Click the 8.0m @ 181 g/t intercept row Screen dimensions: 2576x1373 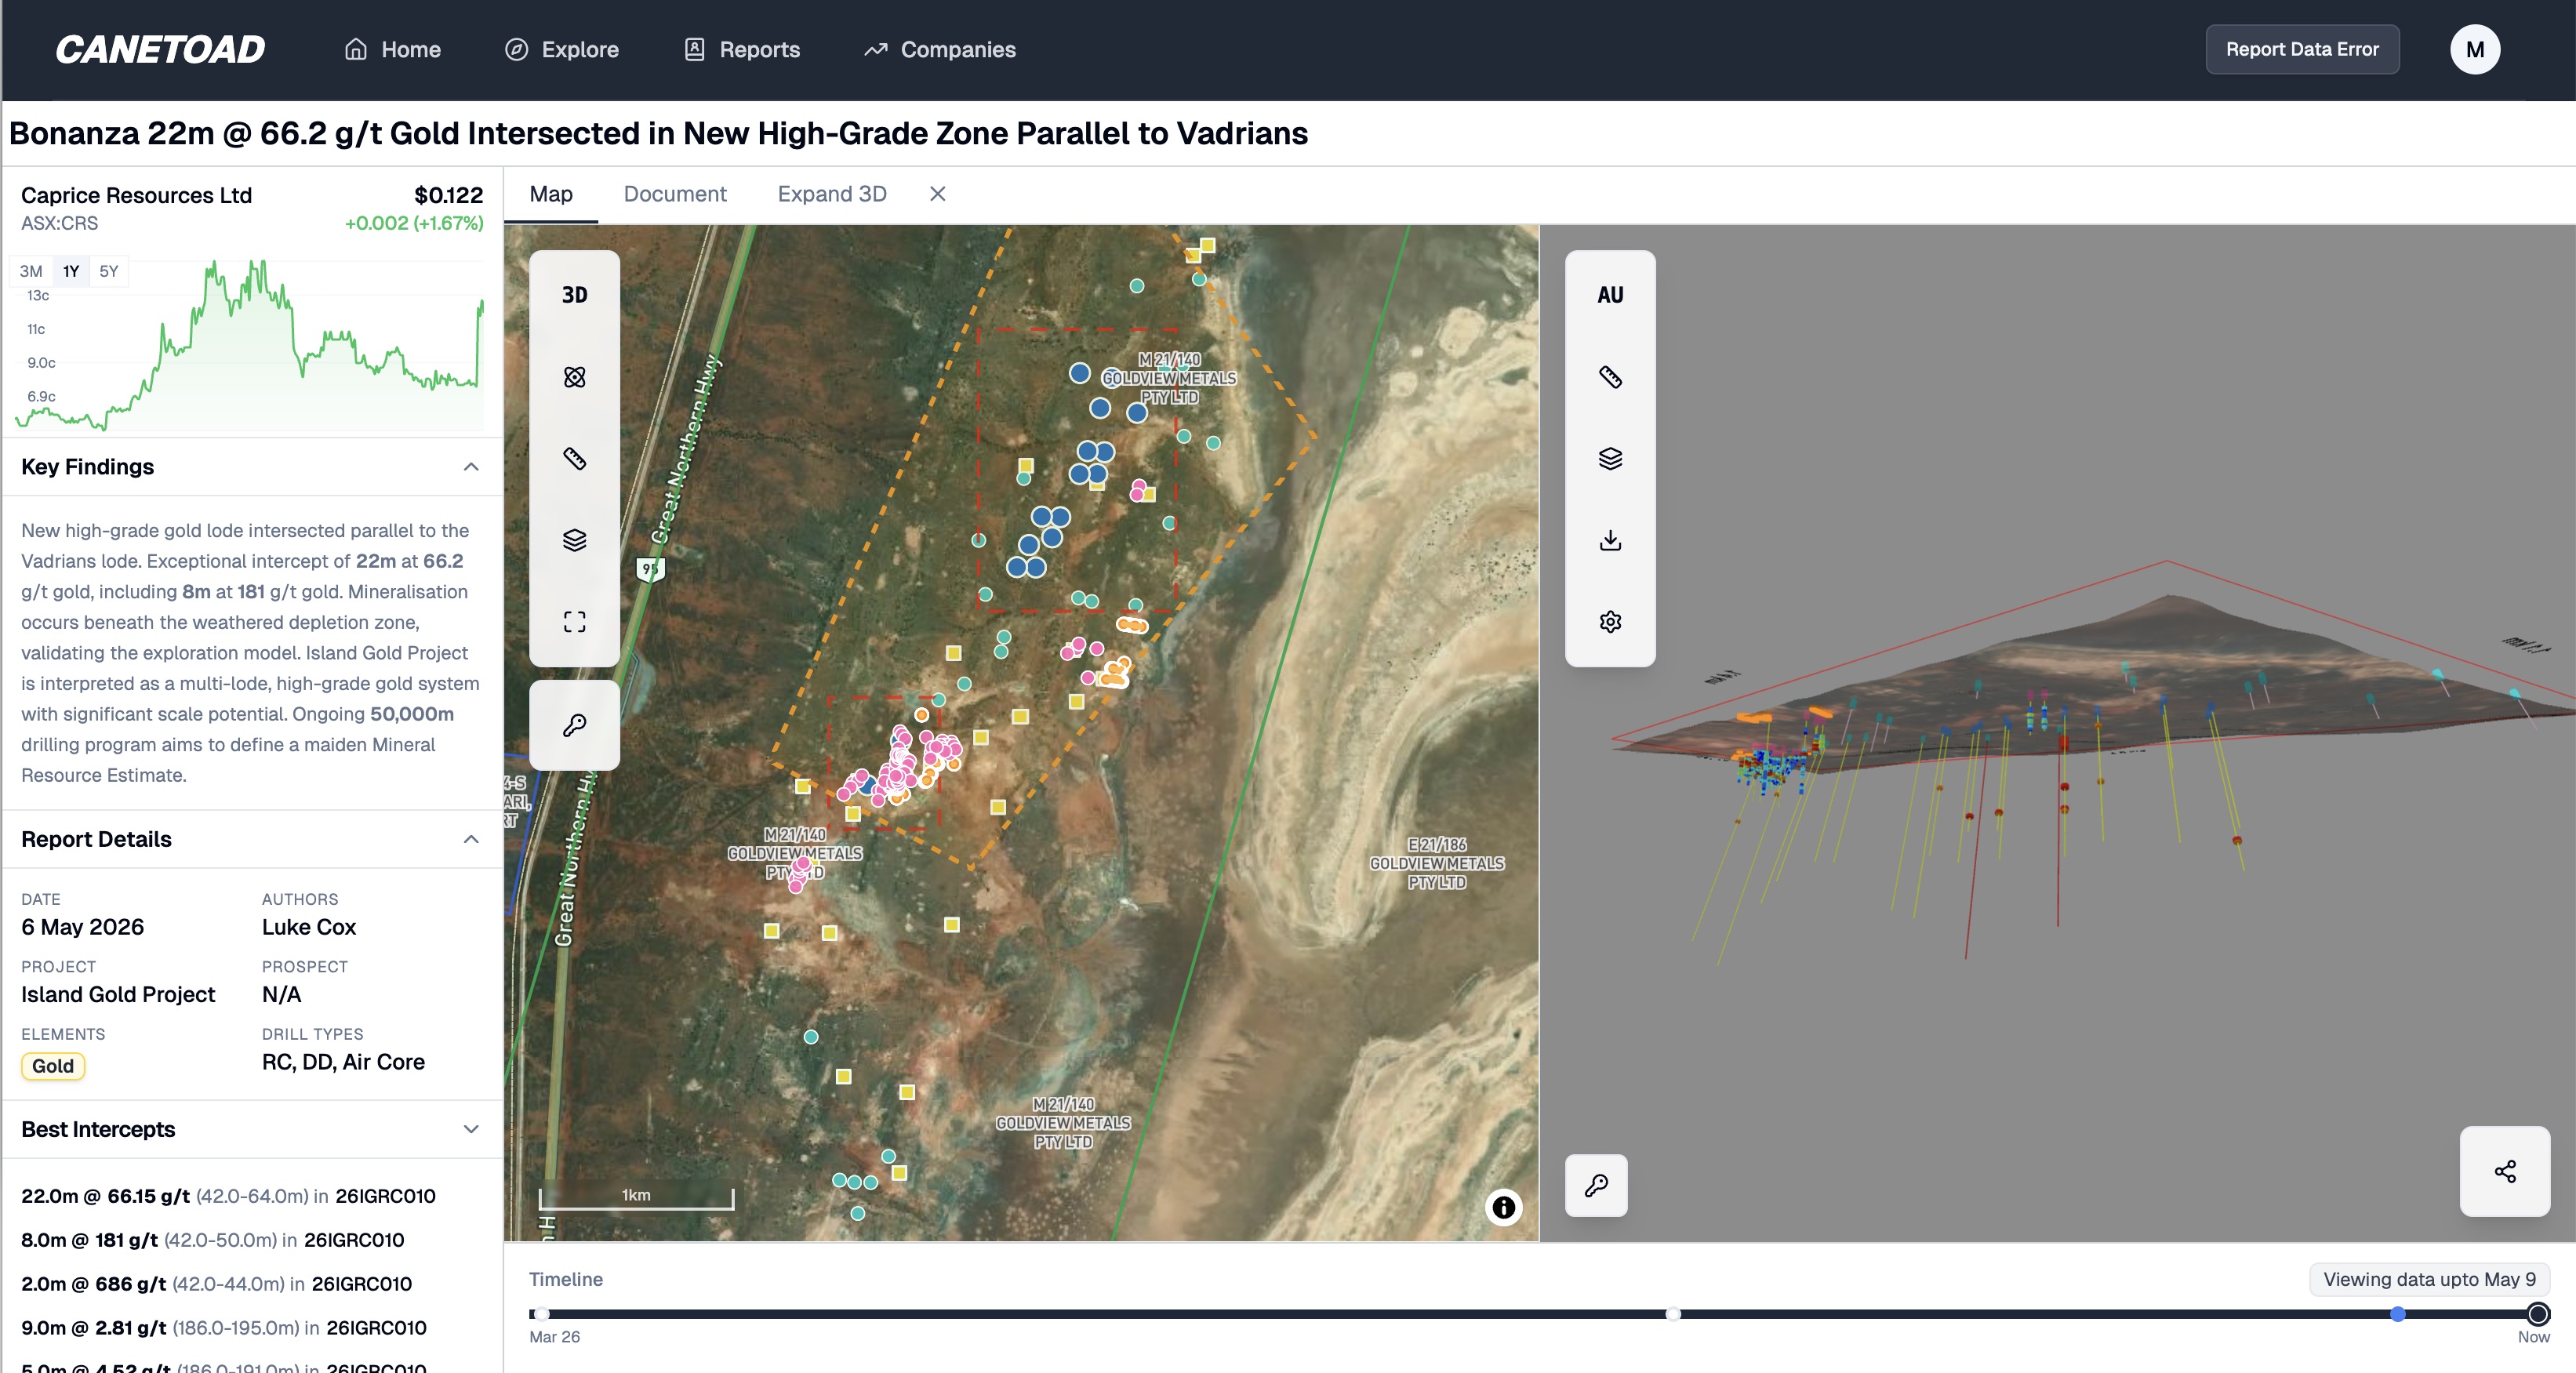click(x=213, y=1240)
